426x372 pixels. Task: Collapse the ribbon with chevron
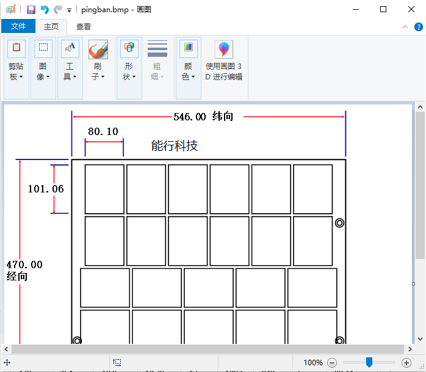click(405, 27)
